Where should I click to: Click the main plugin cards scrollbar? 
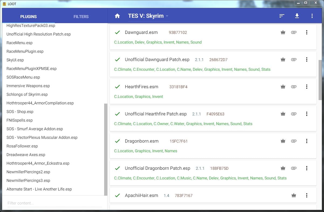tap(320, 80)
